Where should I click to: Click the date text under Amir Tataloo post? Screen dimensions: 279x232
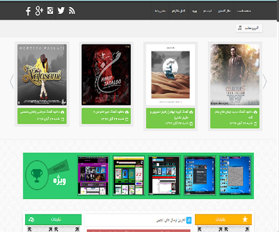click(113, 119)
